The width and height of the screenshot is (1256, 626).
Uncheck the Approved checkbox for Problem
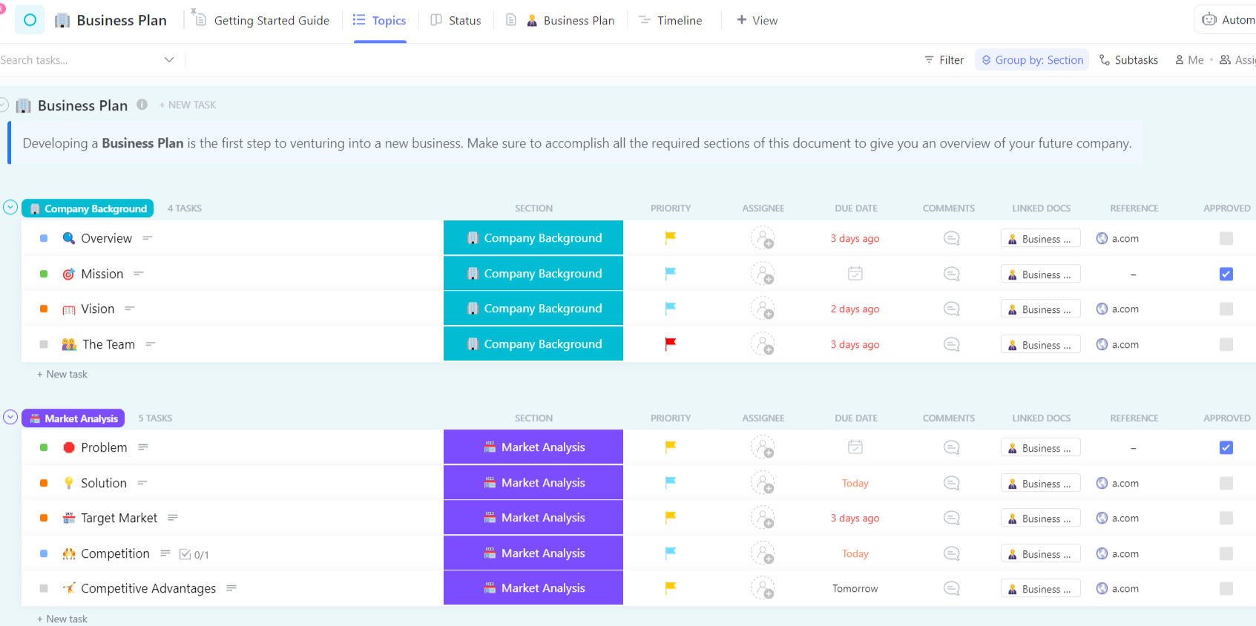[x=1226, y=447]
